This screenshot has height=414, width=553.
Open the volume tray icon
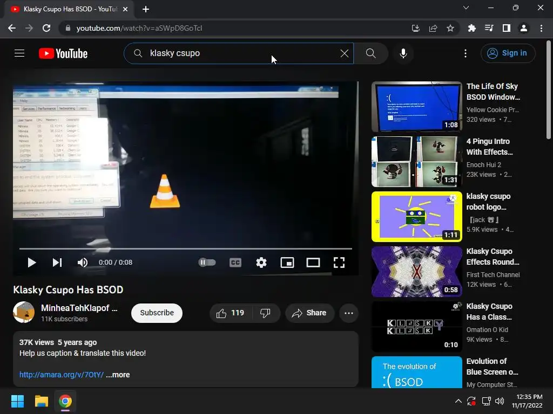pyautogui.click(x=500, y=401)
